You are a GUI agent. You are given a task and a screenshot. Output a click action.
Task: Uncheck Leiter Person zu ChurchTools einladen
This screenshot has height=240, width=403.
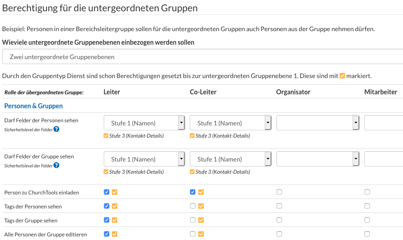107,192
